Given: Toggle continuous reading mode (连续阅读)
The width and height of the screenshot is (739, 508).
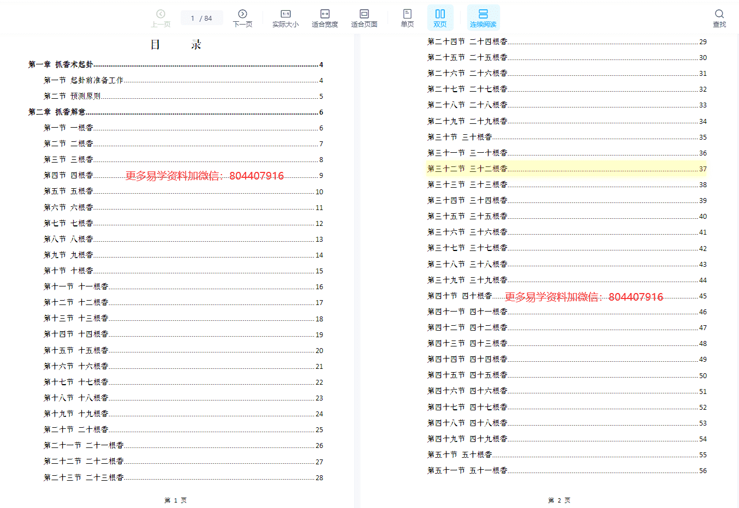Looking at the screenshot, I should click(483, 17).
